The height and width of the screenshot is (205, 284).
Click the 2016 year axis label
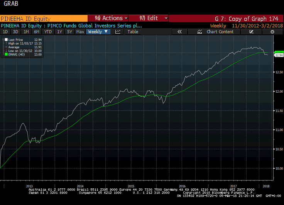[x=182, y=186]
